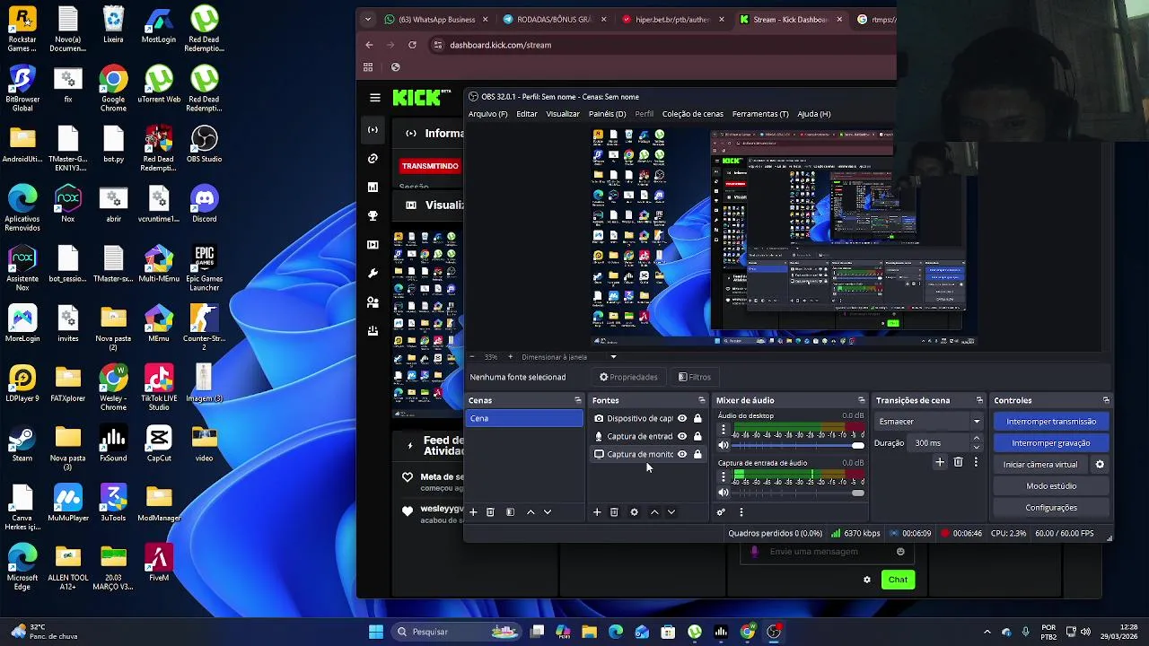Toggle lock on Captura de monitor source
The height and width of the screenshot is (646, 1149).
click(x=697, y=454)
